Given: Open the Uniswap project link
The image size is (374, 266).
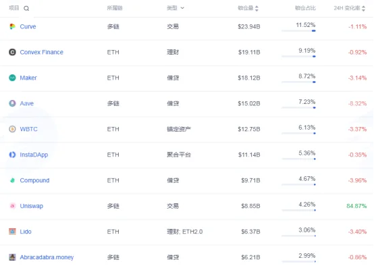Looking at the screenshot, I should (x=32, y=206).
